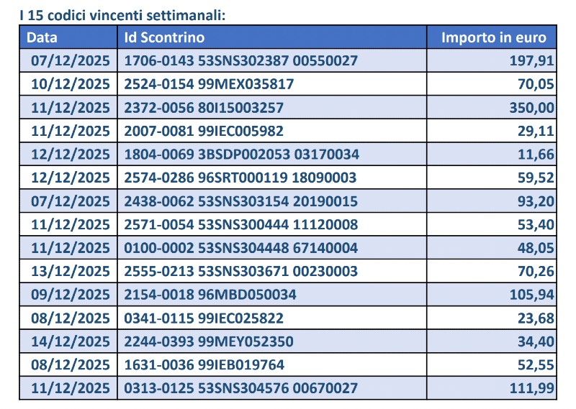
Task: Click receipt ID 2574-0286 96SRT000119 18090003
Action: tap(241, 178)
